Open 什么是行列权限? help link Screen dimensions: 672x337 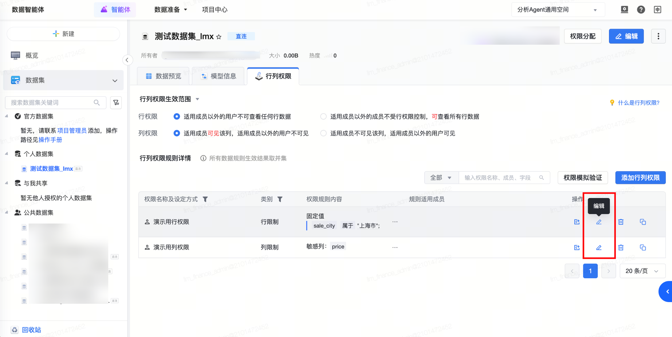638,103
